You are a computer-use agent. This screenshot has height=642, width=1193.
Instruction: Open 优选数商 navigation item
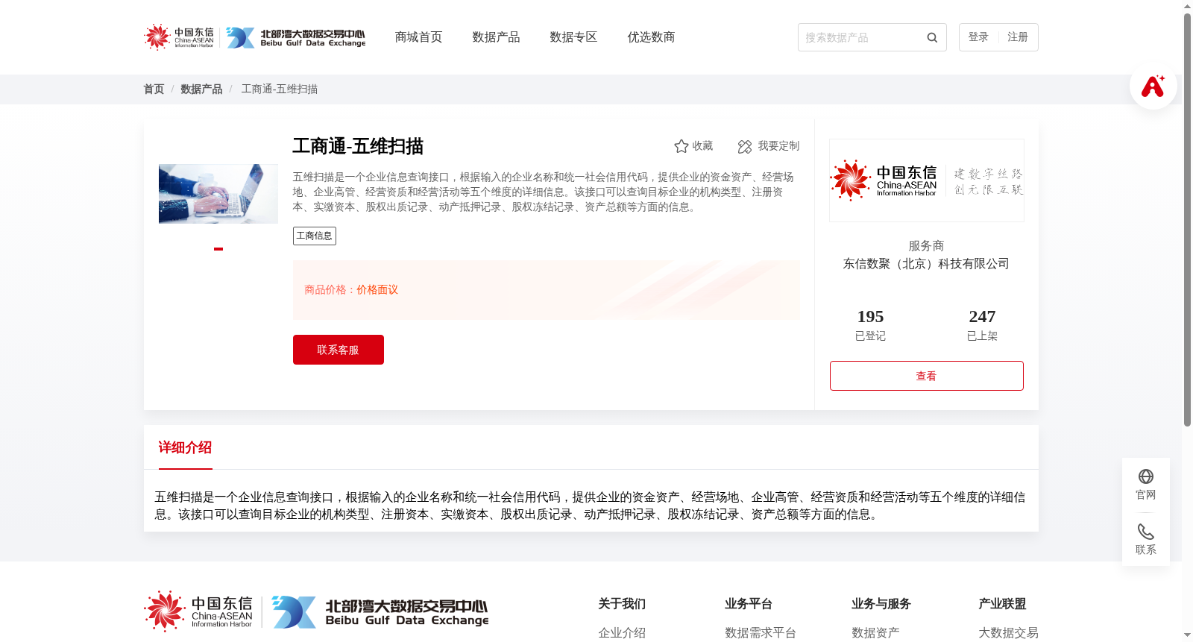coord(651,37)
